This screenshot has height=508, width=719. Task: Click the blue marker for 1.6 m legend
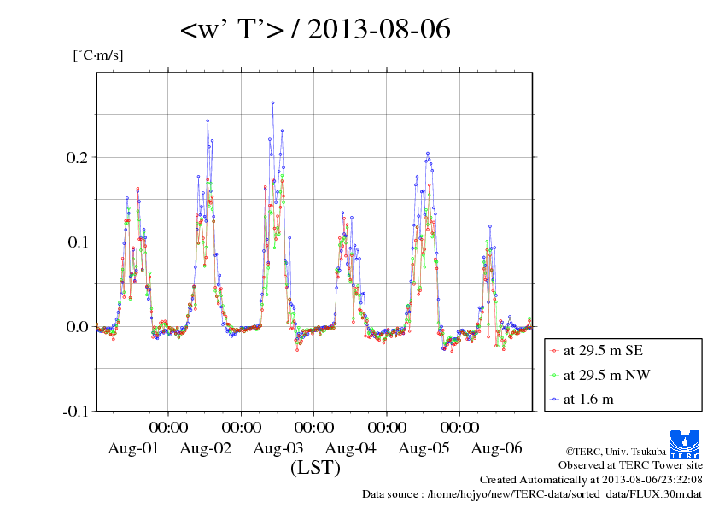(554, 400)
